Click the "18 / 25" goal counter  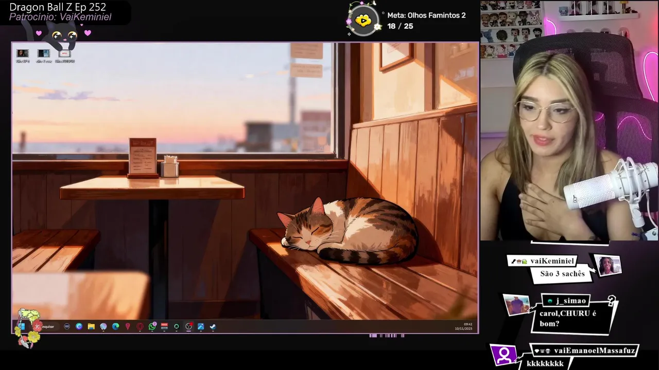pyautogui.click(x=400, y=26)
